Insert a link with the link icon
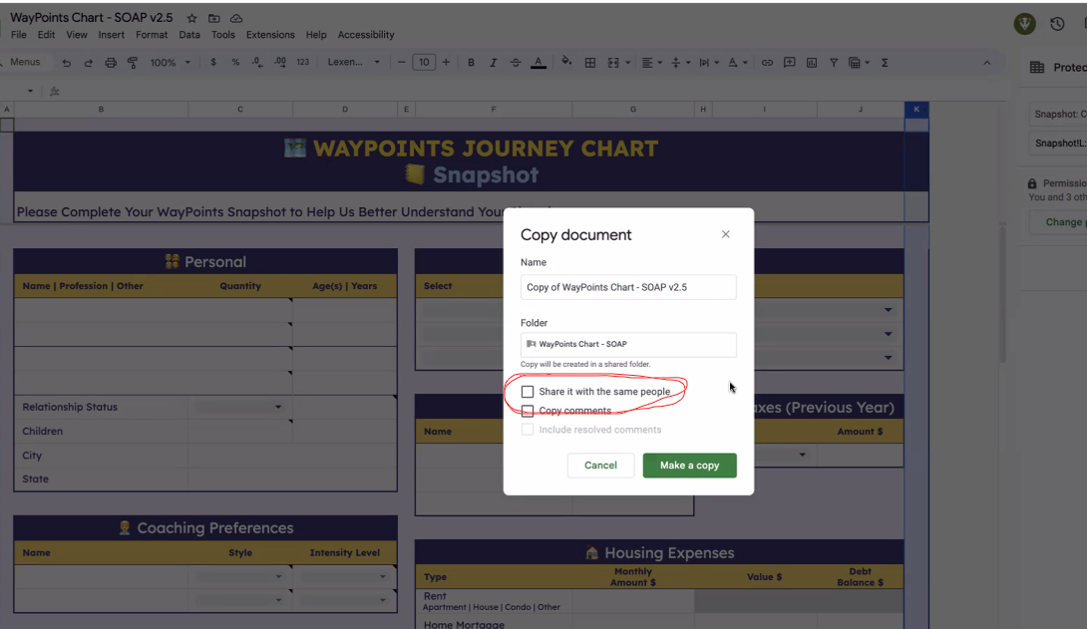This screenshot has height=629, width=1087. [767, 63]
